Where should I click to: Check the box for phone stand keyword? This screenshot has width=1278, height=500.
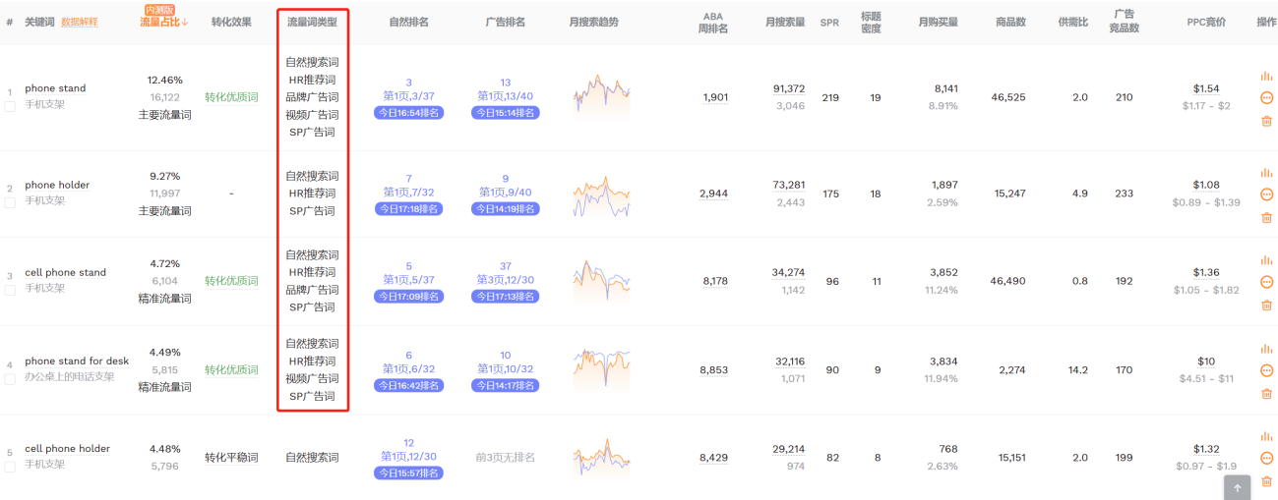click(x=10, y=106)
